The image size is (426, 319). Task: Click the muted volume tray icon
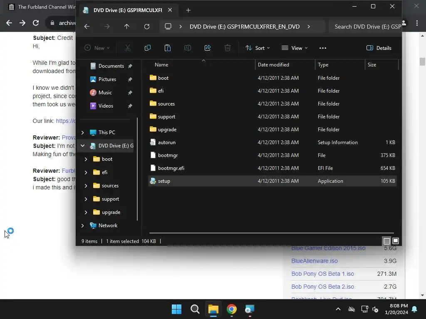pyautogui.click(x=375, y=309)
